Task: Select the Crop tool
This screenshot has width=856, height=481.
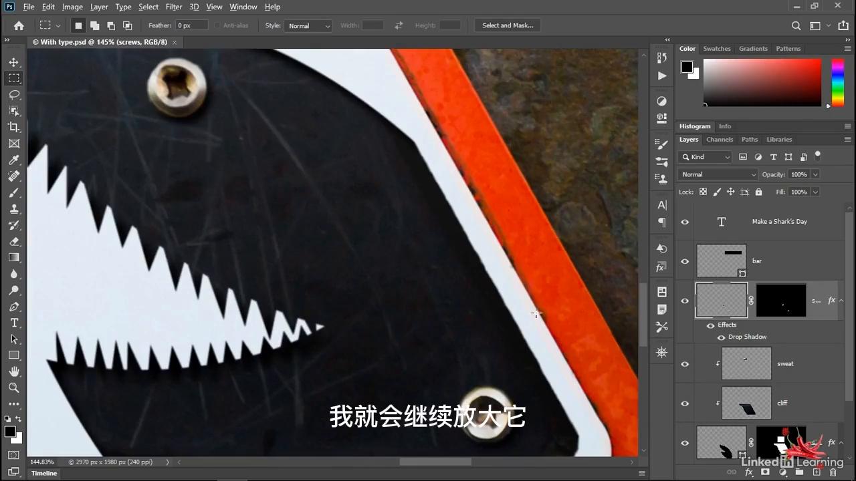Action: pos(14,127)
